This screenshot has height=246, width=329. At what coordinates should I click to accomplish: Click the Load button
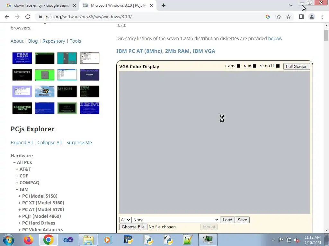click(227, 220)
